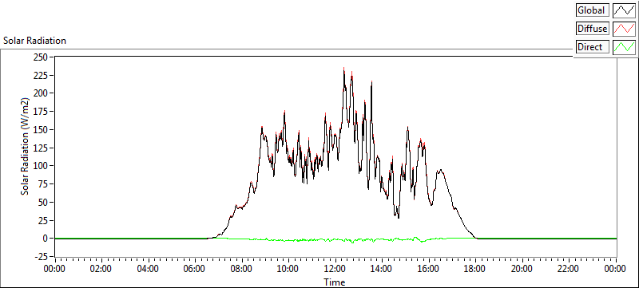Click the 06:00 time axis label
The image size is (639, 288).
(x=195, y=269)
